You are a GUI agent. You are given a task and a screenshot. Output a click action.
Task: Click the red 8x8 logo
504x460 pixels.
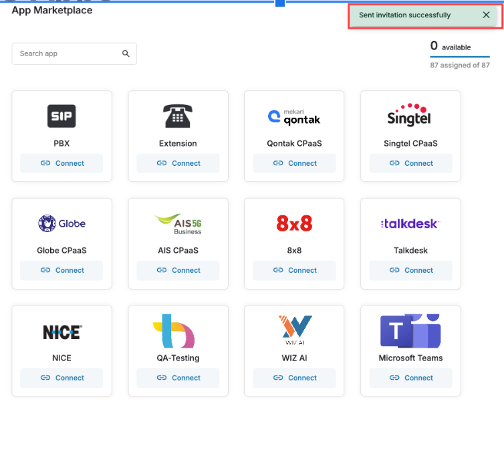294,223
